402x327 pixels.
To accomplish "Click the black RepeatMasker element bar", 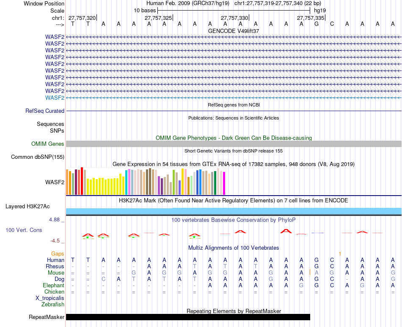I will point(188,317).
